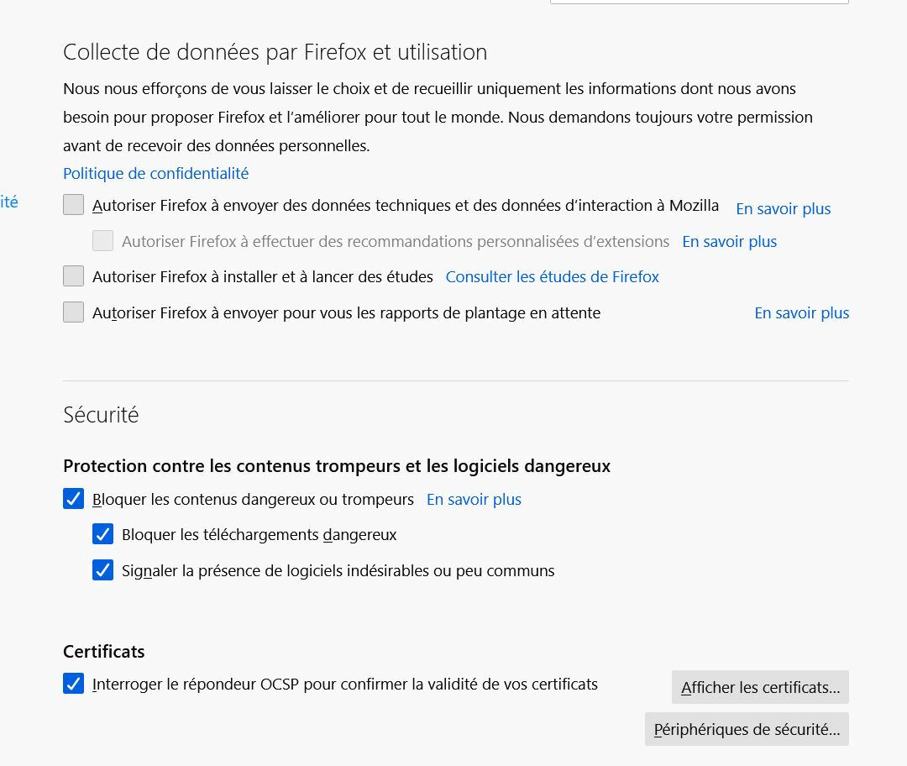Viewport: 907px width, 766px height.
Task: Select the partially visible privacy sidebar item
Action: click(8, 202)
